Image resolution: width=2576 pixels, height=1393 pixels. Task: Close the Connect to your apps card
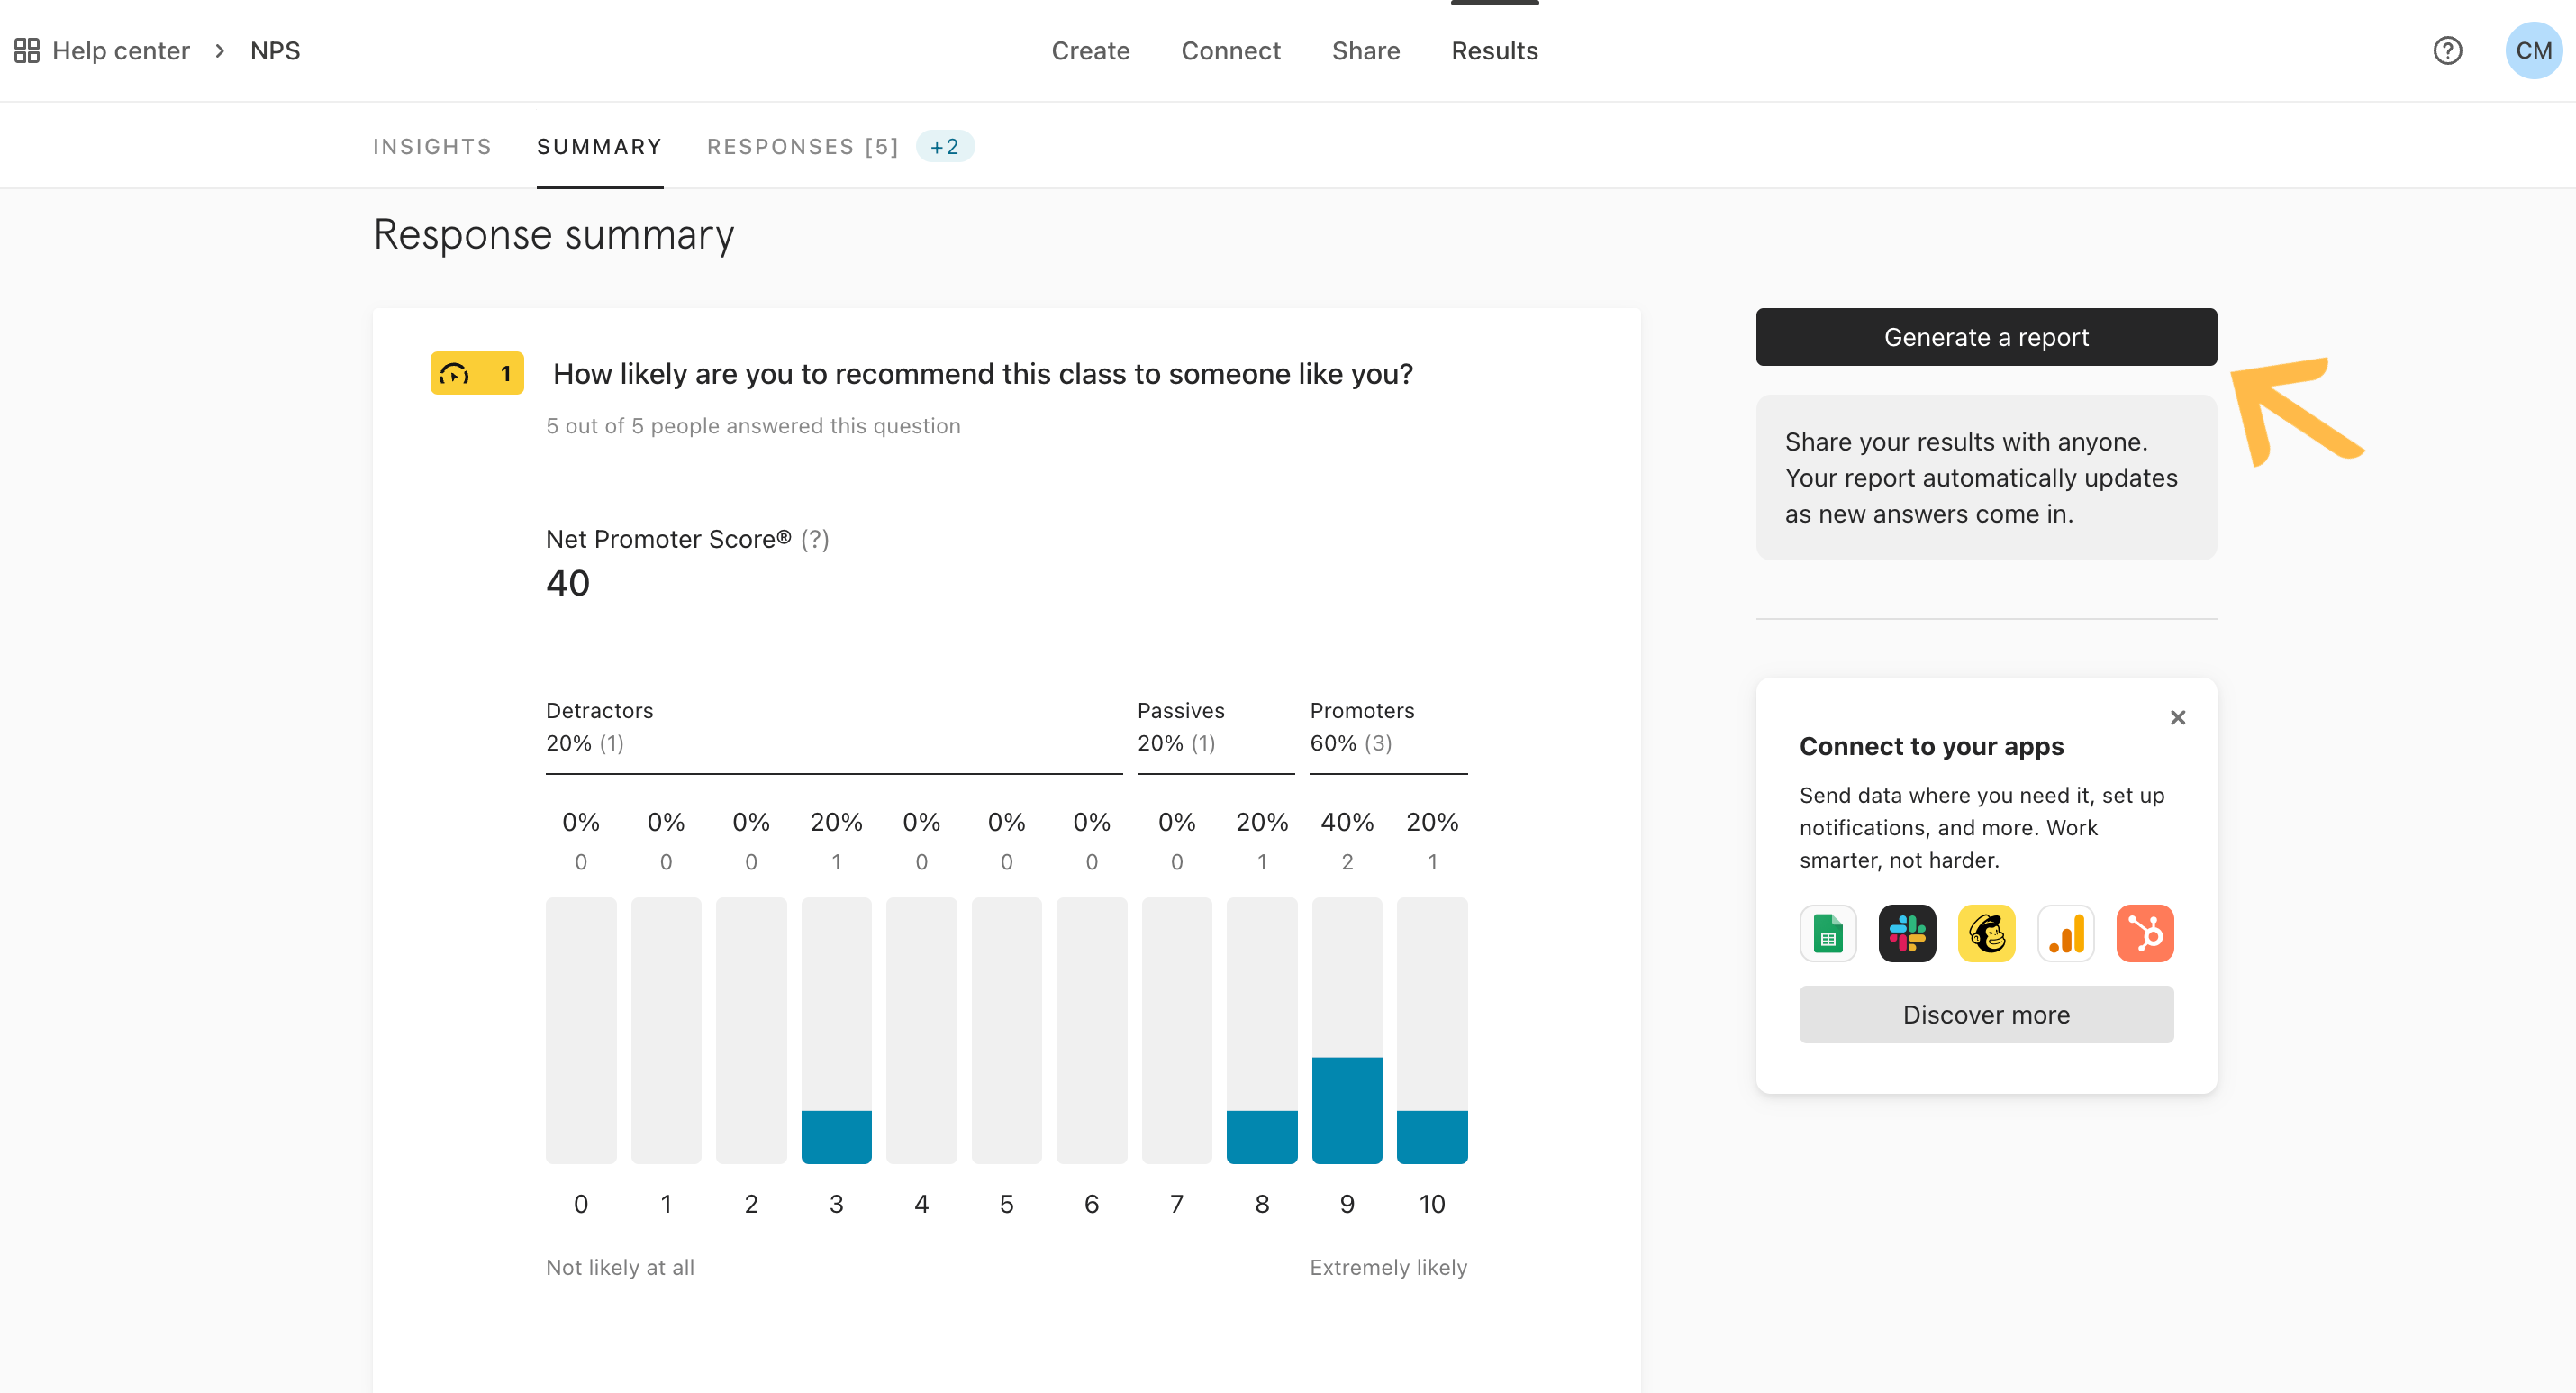click(2177, 717)
